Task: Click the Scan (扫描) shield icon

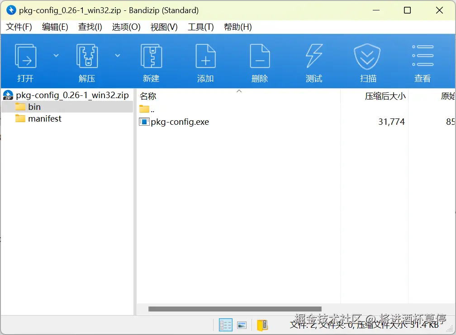Action: point(367,57)
